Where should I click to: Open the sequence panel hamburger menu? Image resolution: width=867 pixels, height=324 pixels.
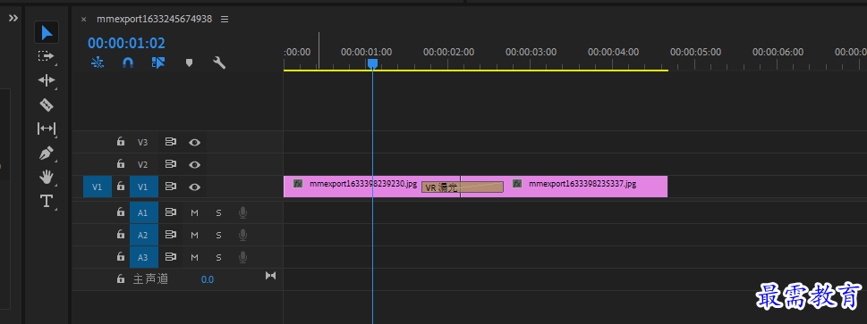click(x=225, y=20)
